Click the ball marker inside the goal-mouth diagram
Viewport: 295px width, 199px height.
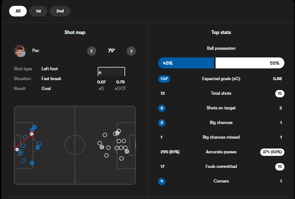click(100, 73)
